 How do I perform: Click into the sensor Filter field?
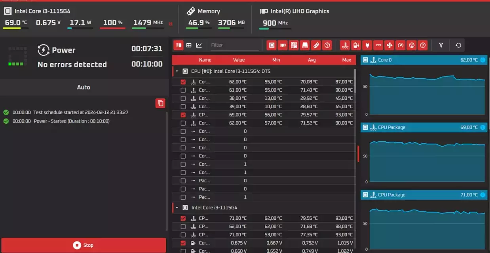coord(235,45)
